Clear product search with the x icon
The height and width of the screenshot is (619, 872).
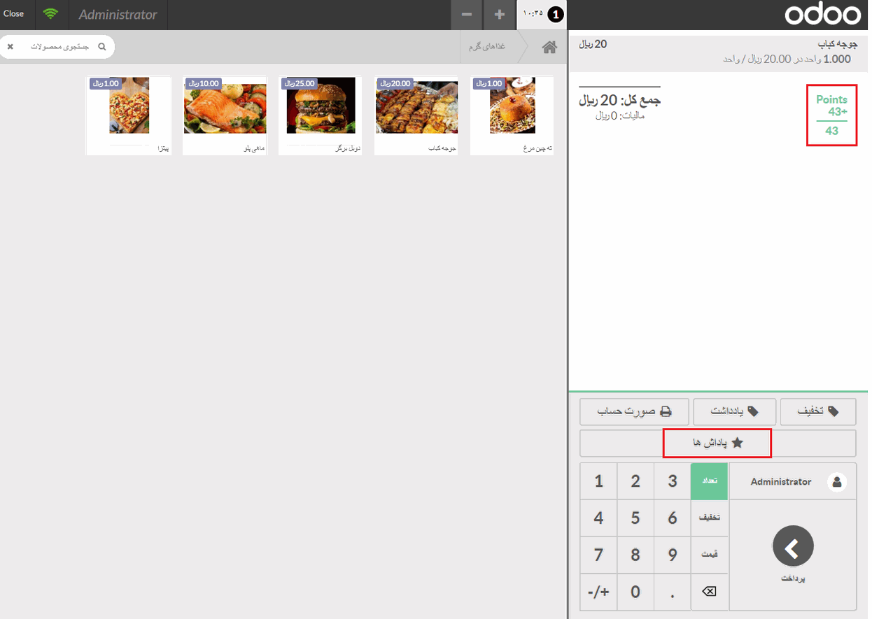pyautogui.click(x=10, y=47)
